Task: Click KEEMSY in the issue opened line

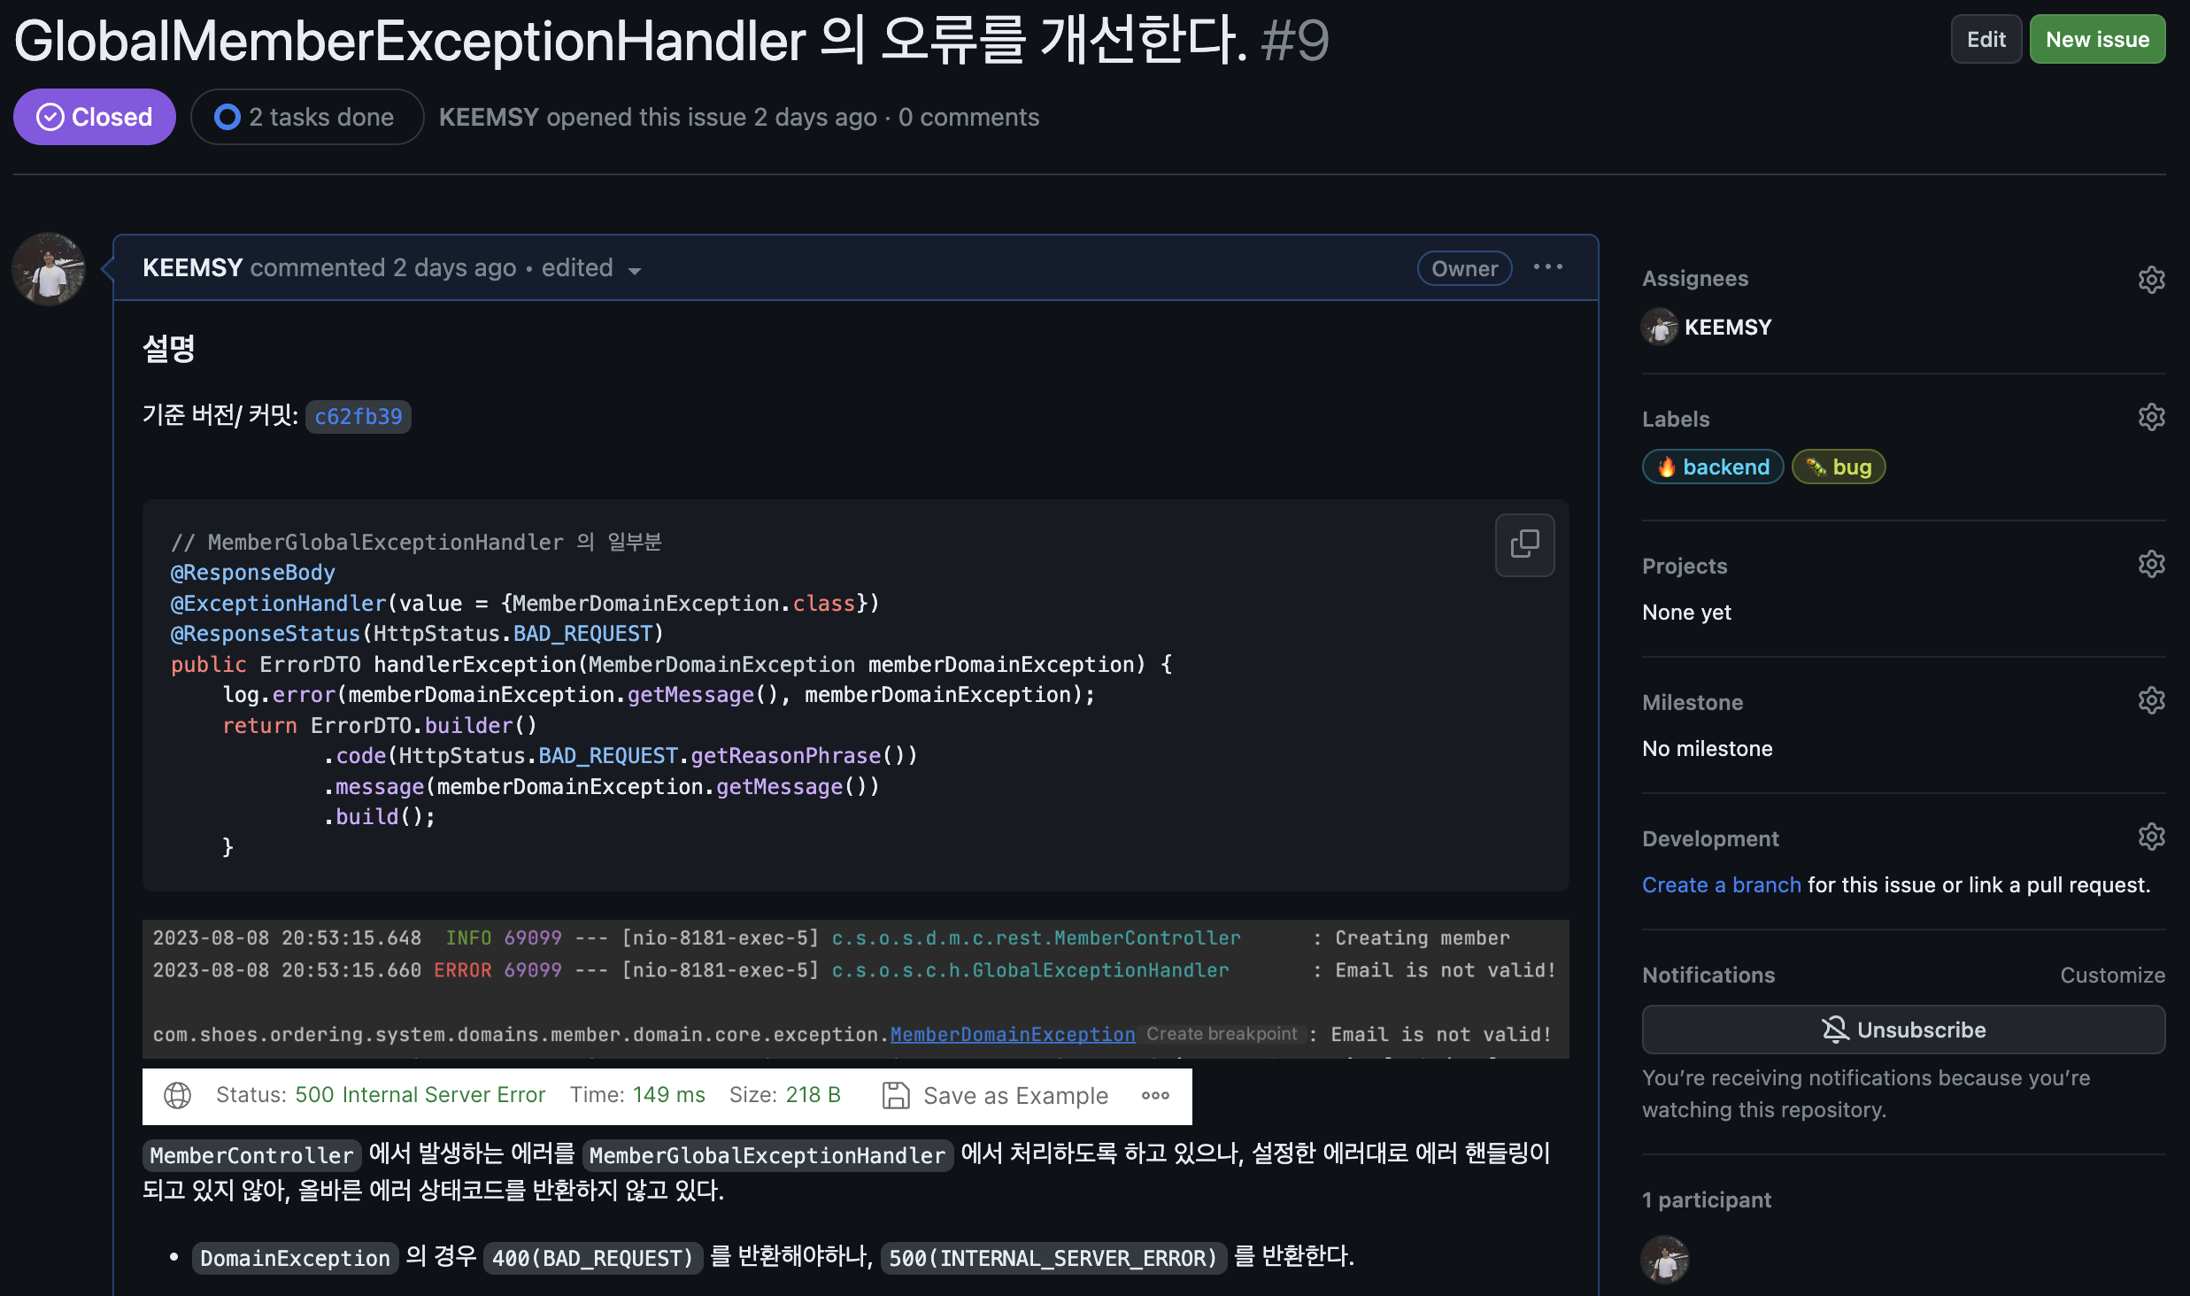Action: pyautogui.click(x=489, y=117)
